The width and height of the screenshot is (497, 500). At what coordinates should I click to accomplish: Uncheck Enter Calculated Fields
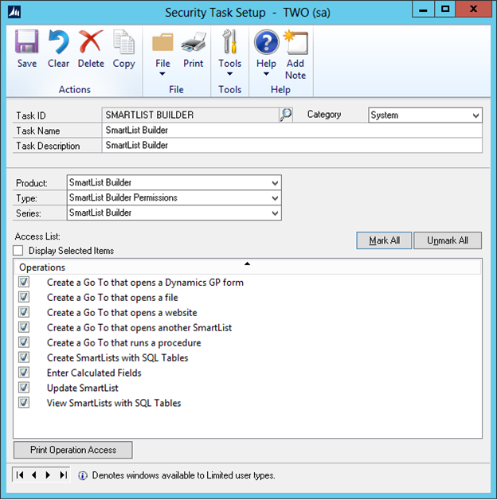24,372
